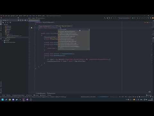Show hidden system tray icons
The image size is (154, 116).
click(126, 100)
